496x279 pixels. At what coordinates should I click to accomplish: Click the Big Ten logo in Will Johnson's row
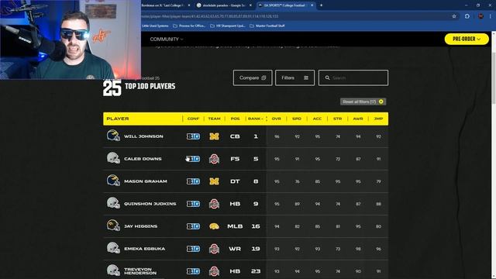193,136
